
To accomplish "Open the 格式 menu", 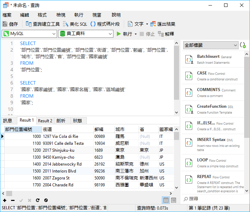I will point(42,15).
